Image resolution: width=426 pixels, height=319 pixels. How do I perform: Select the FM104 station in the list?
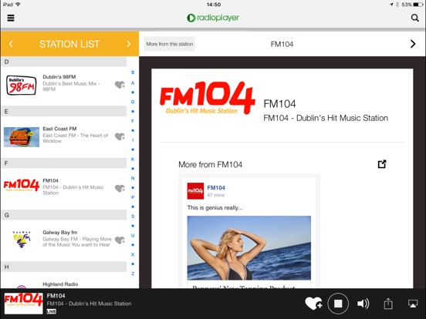click(x=63, y=186)
